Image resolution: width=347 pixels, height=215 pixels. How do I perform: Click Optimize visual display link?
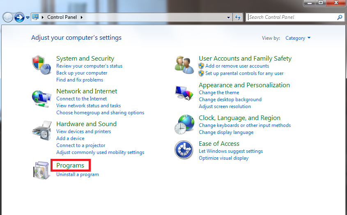(224, 158)
